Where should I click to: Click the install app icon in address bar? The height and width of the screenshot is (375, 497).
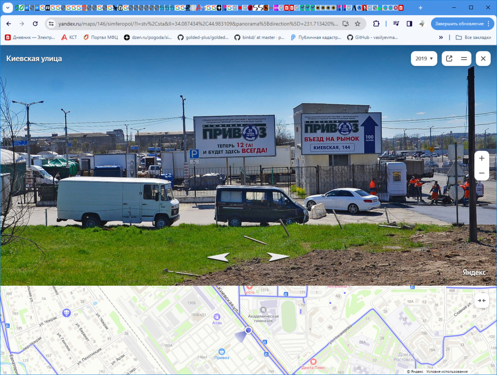tap(345, 24)
